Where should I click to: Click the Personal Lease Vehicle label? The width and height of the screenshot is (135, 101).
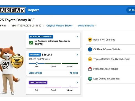click(106, 69)
